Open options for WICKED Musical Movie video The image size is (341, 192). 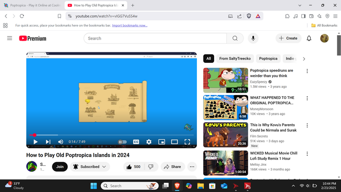[307, 154]
